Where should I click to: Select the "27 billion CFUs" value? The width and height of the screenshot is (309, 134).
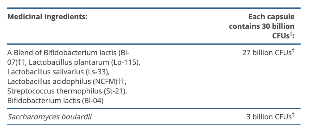(266, 53)
